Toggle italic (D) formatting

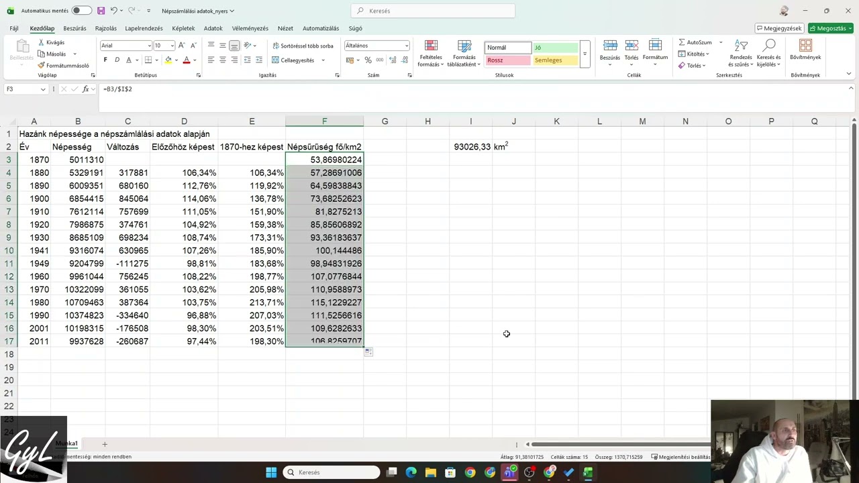coord(117,60)
